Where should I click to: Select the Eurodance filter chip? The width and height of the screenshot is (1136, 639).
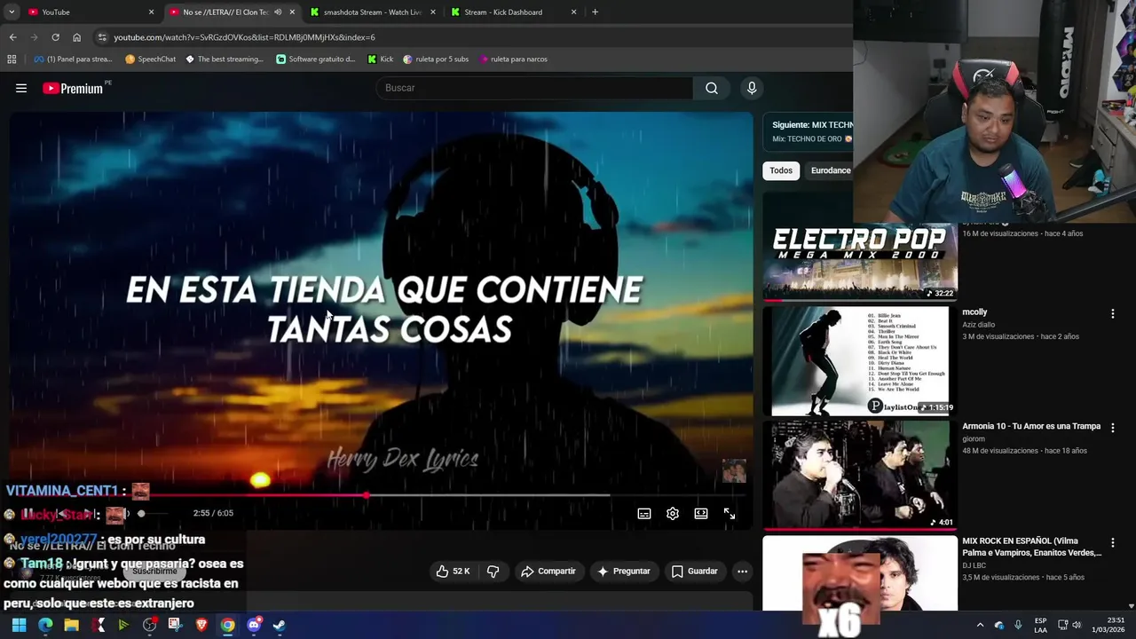click(831, 170)
